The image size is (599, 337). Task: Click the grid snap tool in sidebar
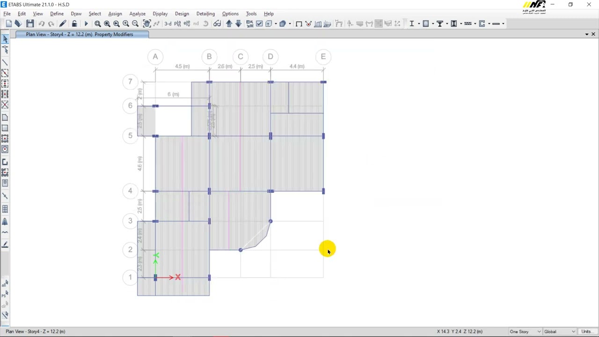(x=5, y=209)
